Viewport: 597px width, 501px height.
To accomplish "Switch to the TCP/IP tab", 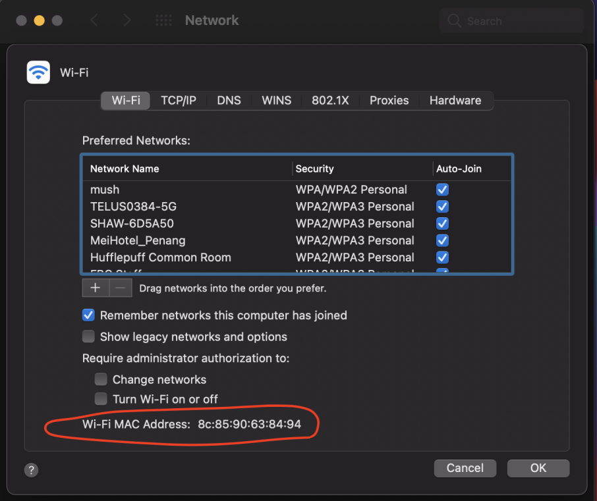I will tap(179, 100).
